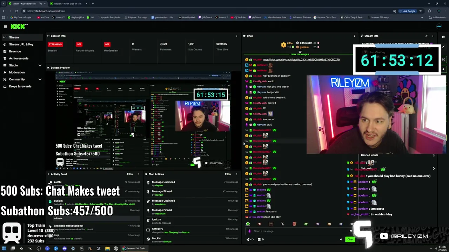Go back in browser history
Viewport: 449px width, 252px height.
tap(4, 11)
